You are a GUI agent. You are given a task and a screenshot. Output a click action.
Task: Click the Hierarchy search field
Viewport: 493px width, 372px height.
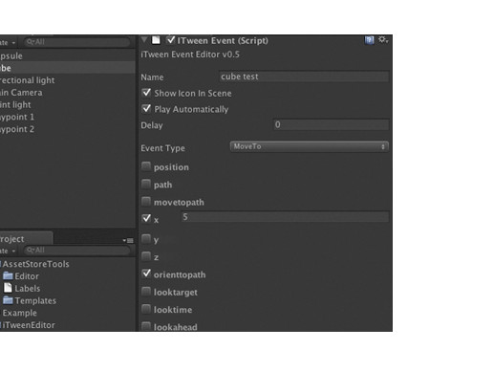[x=76, y=42]
